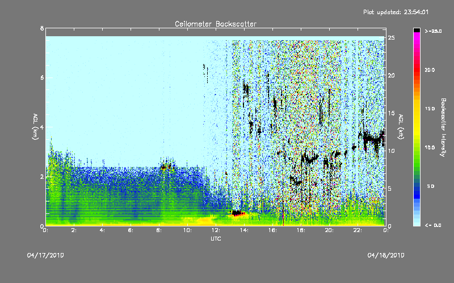Click the "14:" hour tick on UTC axis

click(244, 230)
